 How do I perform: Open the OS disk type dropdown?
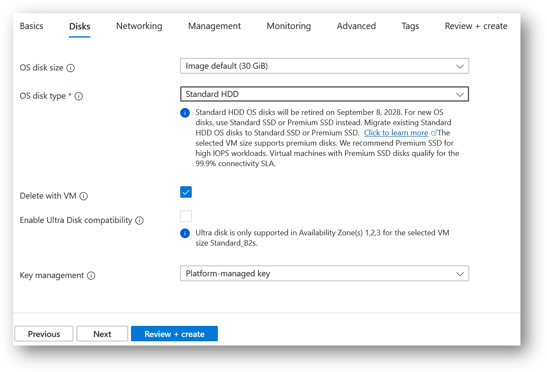(324, 94)
